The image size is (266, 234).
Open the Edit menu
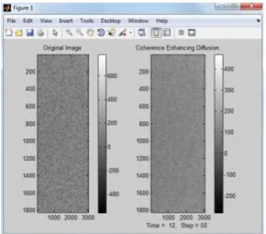(28, 21)
